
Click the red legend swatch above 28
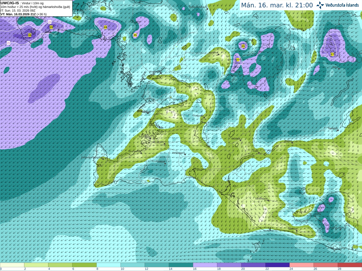coord(350,265)
